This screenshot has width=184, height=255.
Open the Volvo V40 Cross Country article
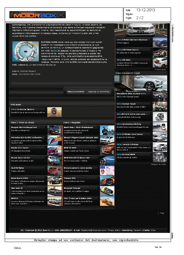tap(129, 50)
